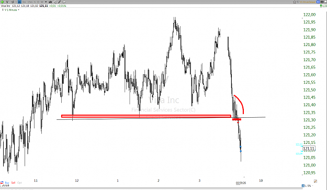
Task: Click the 03:59:26 time marker
Action: pos(241,183)
